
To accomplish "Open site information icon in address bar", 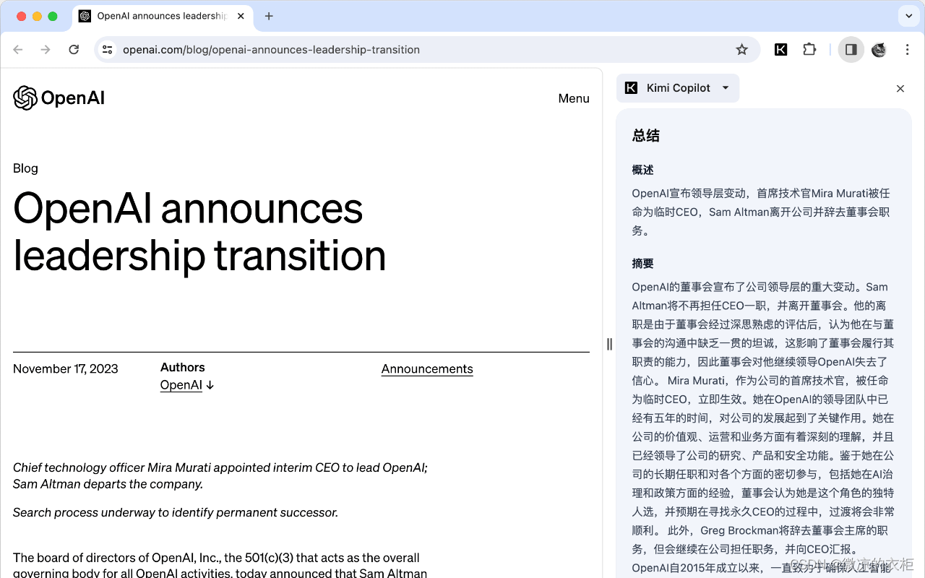I will pyautogui.click(x=108, y=50).
